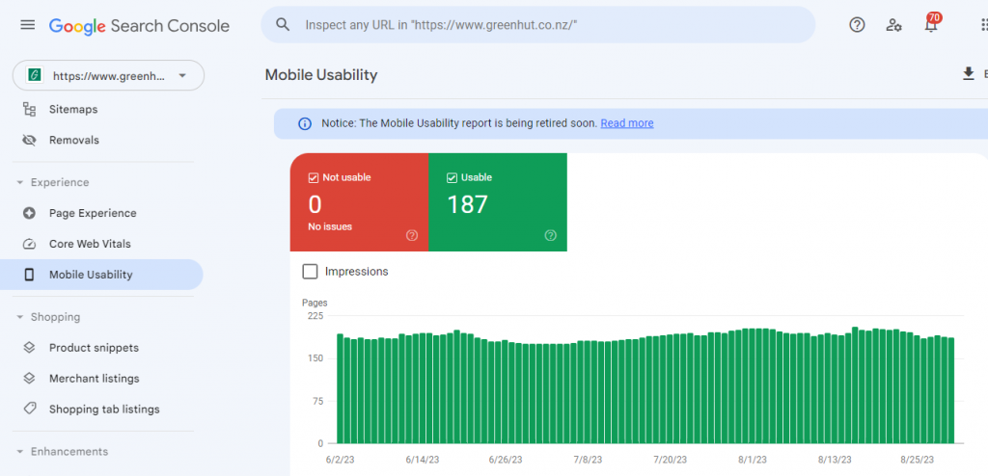Viewport: 988px width, 476px height.
Task: Collapse the Enhancements section
Action: [19, 452]
